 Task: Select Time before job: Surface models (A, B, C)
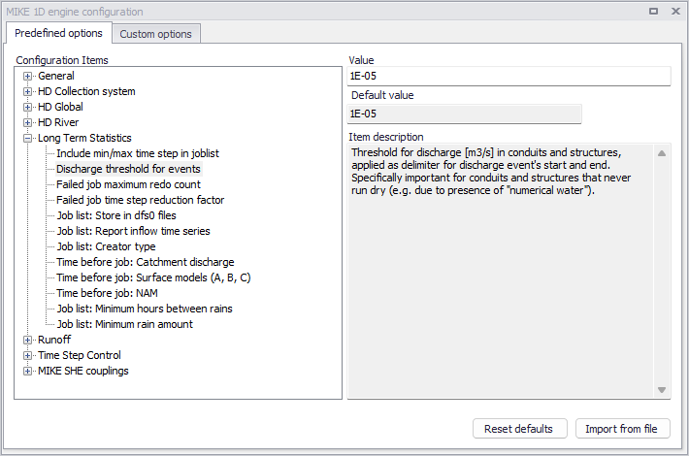pos(153,277)
